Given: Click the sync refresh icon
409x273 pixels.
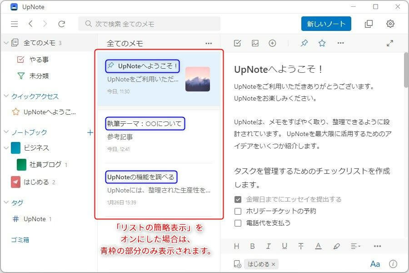Looking at the screenshot, I should tap(61, 24).
